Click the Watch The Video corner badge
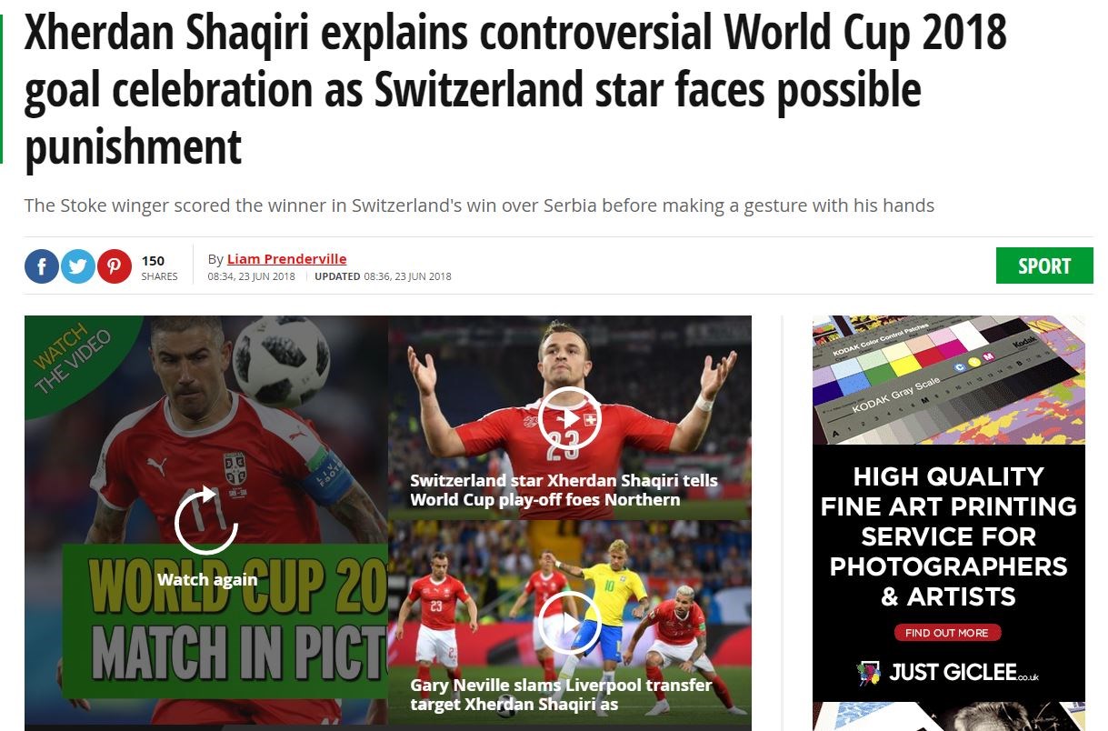Viewport: 1108px width, 731px height. pos(71,359)
